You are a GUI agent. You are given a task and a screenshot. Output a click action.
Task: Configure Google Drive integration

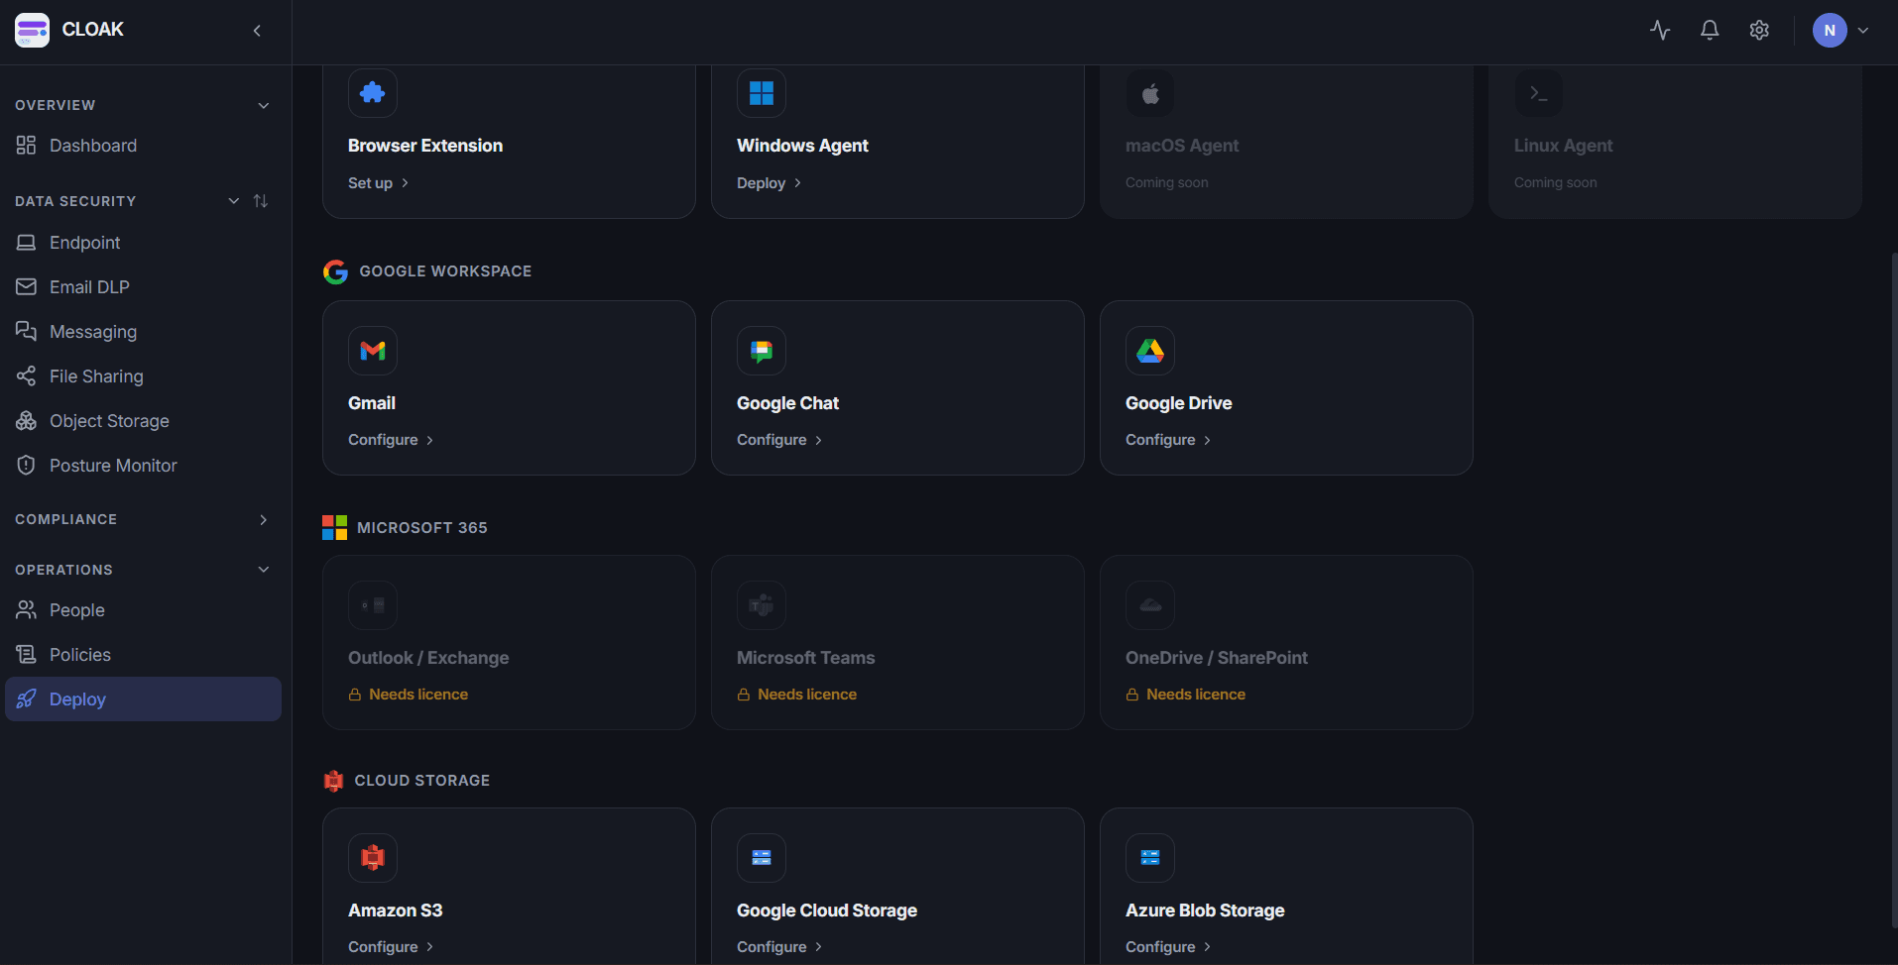click(1168, 440)
